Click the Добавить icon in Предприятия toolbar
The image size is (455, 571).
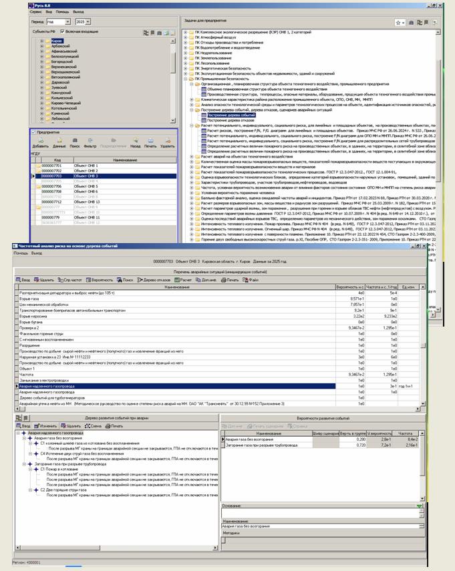[40, 142]
